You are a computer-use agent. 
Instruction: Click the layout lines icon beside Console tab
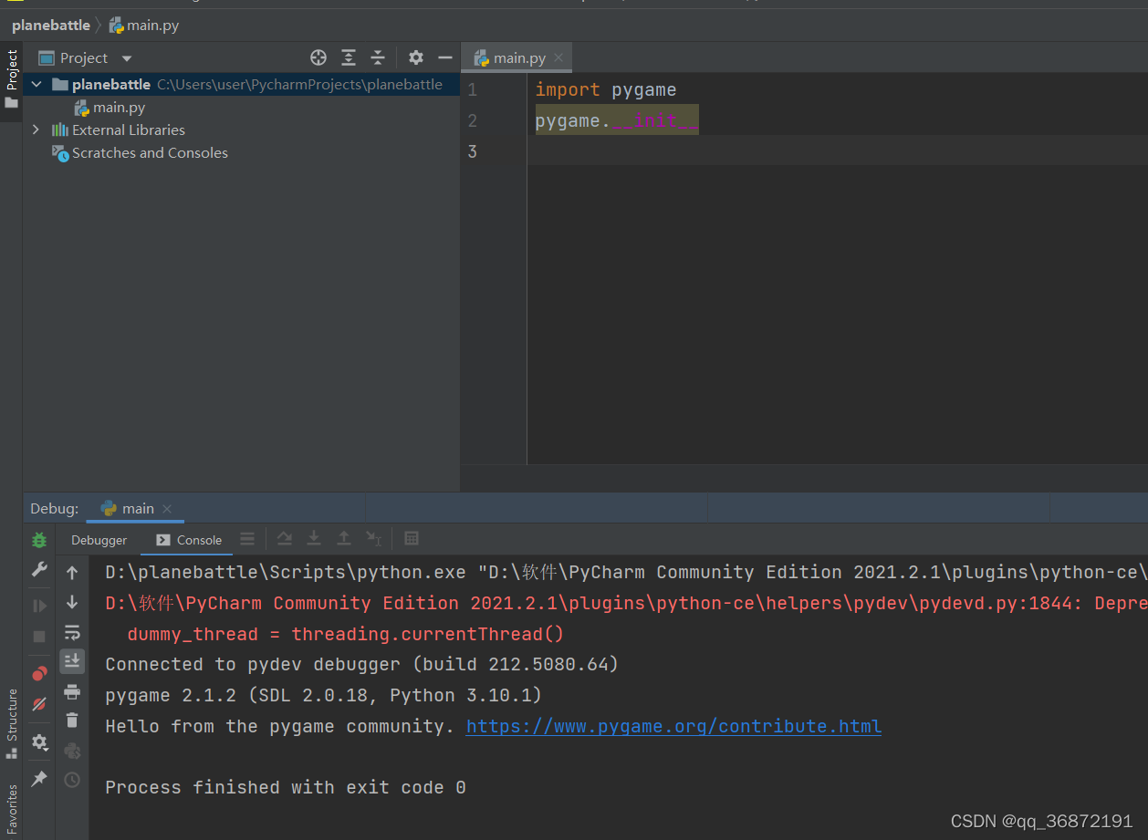click(247, 539)
